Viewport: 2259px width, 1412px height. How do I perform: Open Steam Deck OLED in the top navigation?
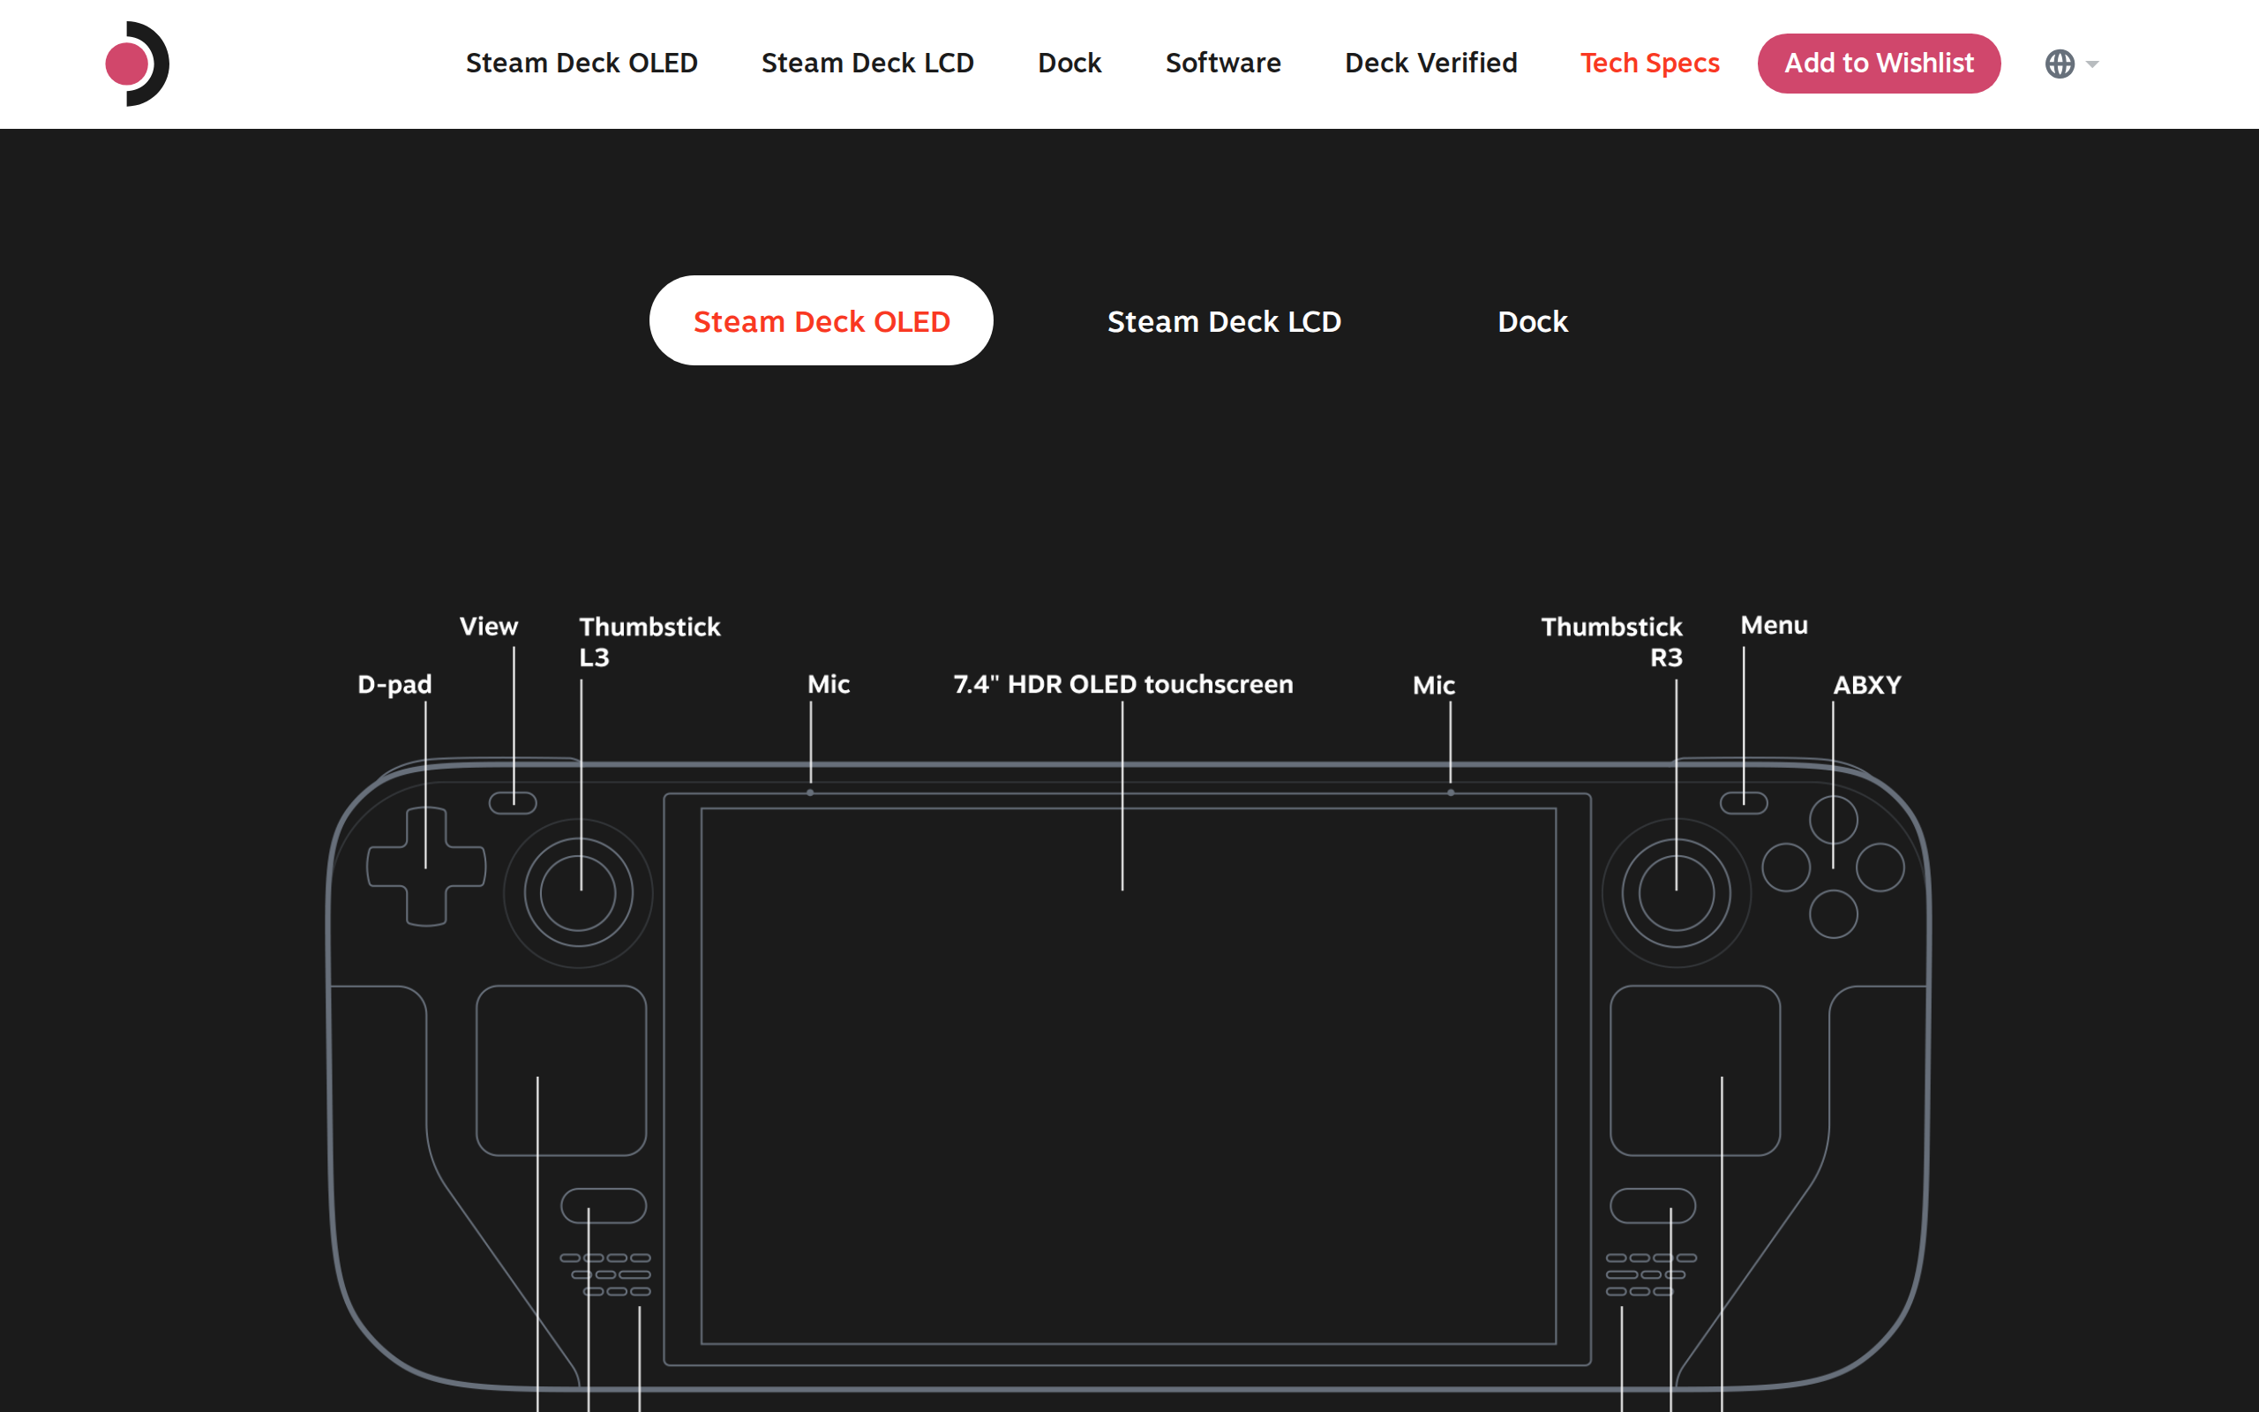(x=582, y=63)
